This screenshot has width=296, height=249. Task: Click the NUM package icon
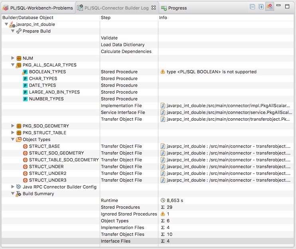point(19,58)
